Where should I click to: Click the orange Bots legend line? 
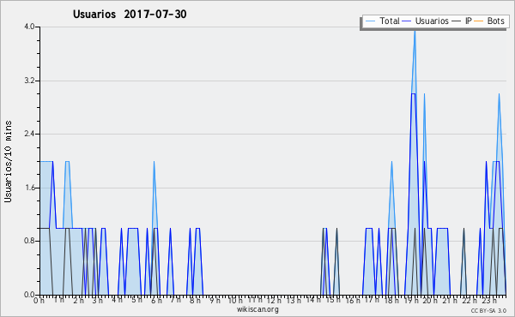(x=479, y=21)
